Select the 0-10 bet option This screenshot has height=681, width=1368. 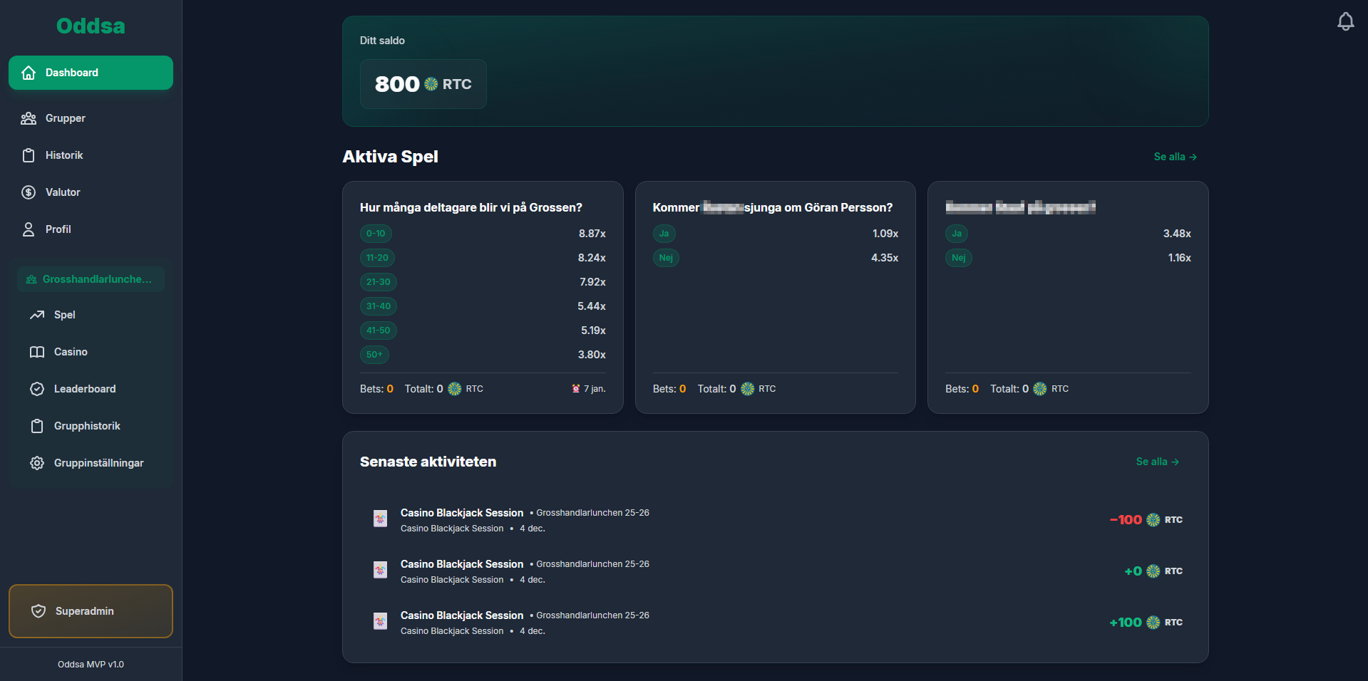376,234
